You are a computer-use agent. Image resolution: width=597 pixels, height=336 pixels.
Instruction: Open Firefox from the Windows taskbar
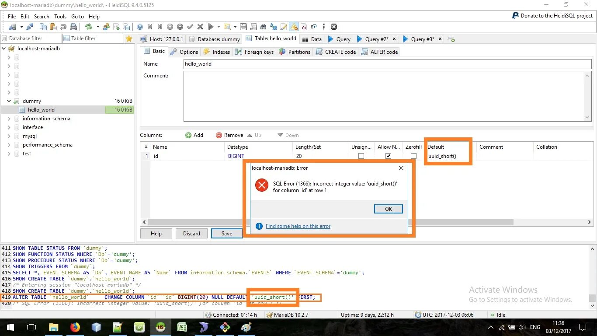(x=75, y=327)
